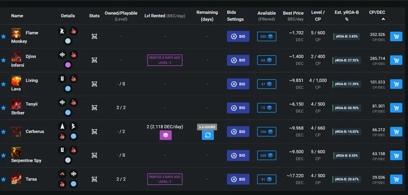Viewport: 408px width, 195px height.
Task: Toggle the star beside Tarsa
Action: (3, 180)
